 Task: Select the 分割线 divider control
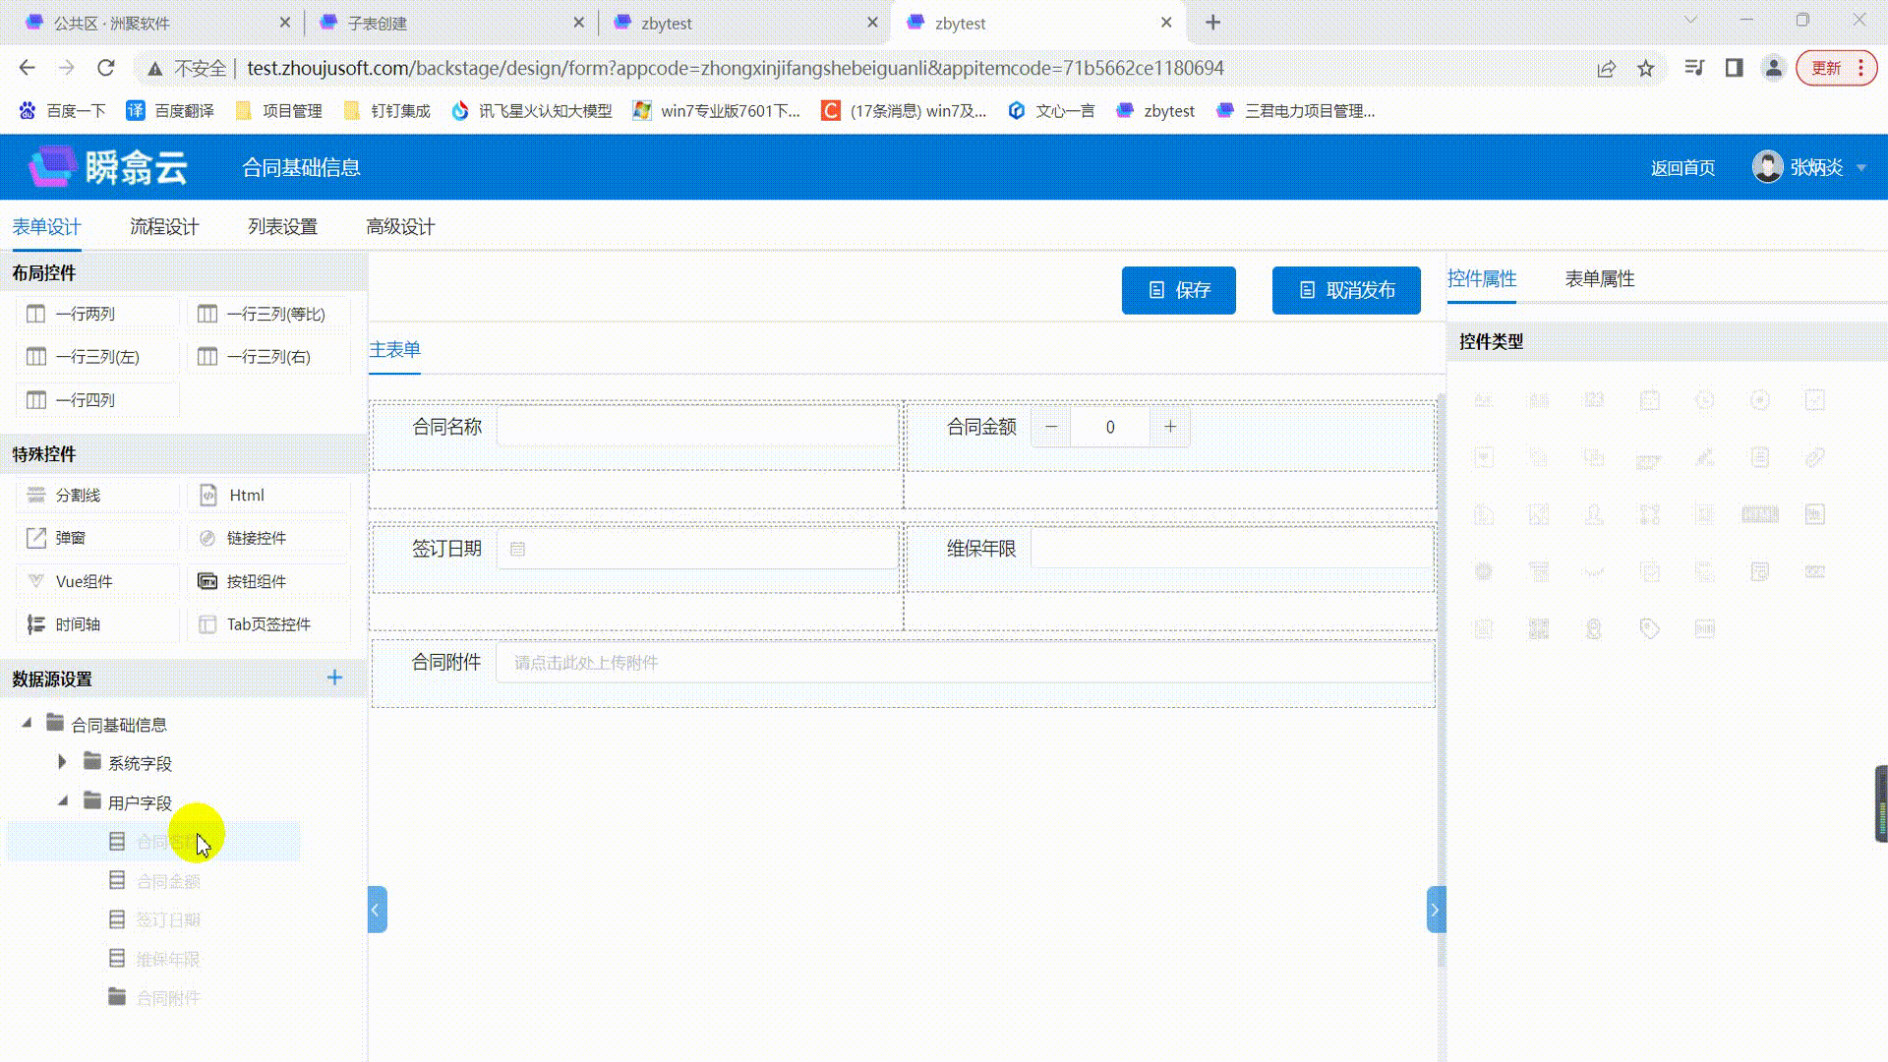tap(78, 495)
